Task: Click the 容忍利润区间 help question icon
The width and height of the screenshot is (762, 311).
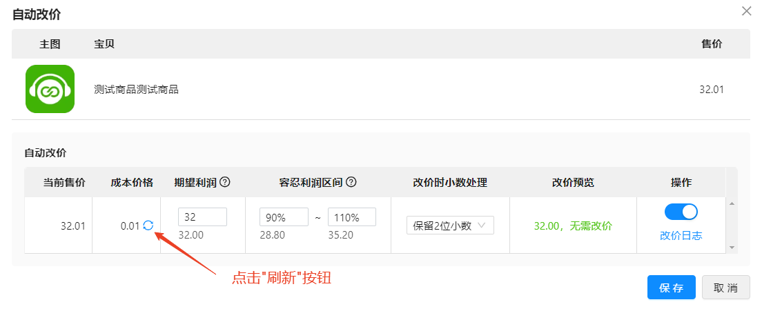Action: (351, 183)
